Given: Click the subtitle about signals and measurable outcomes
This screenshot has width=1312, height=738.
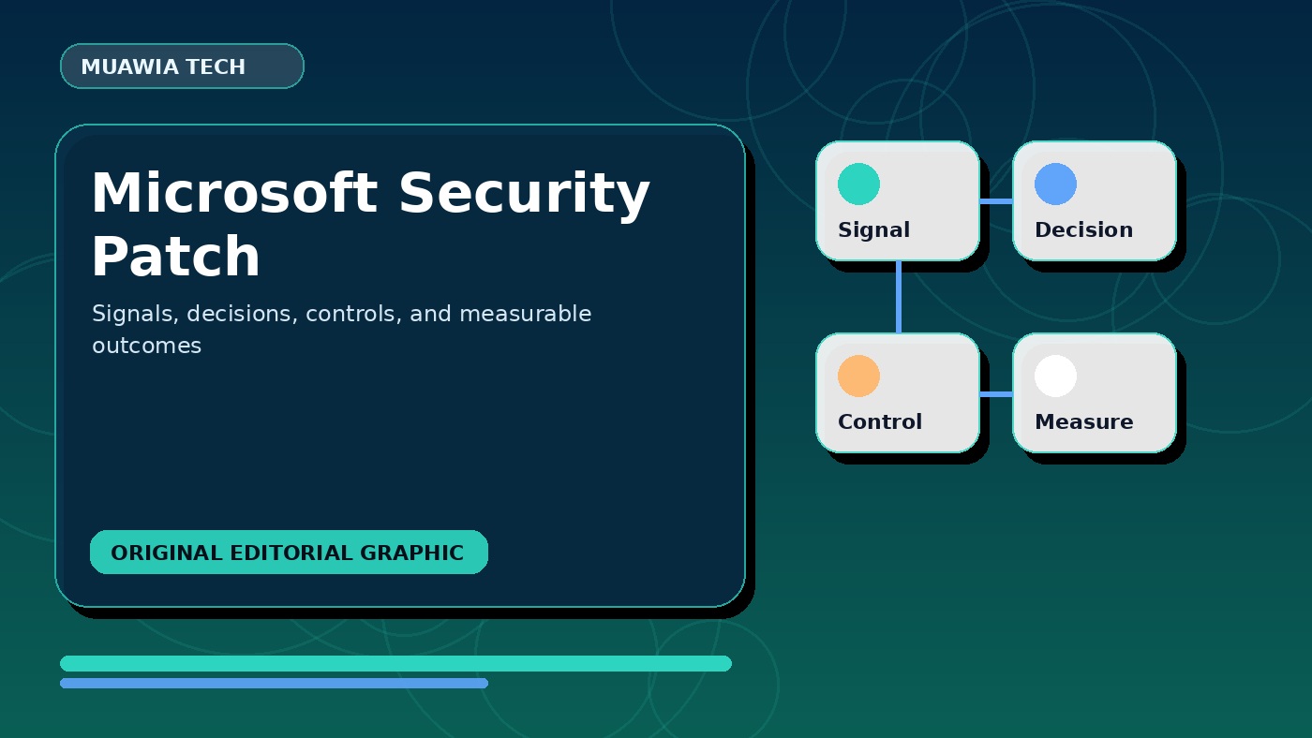Looking at the screenshot, I should (x=341, y=330).
